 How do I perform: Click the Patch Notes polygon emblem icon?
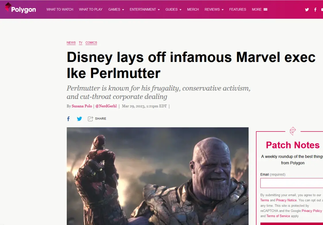293,131
